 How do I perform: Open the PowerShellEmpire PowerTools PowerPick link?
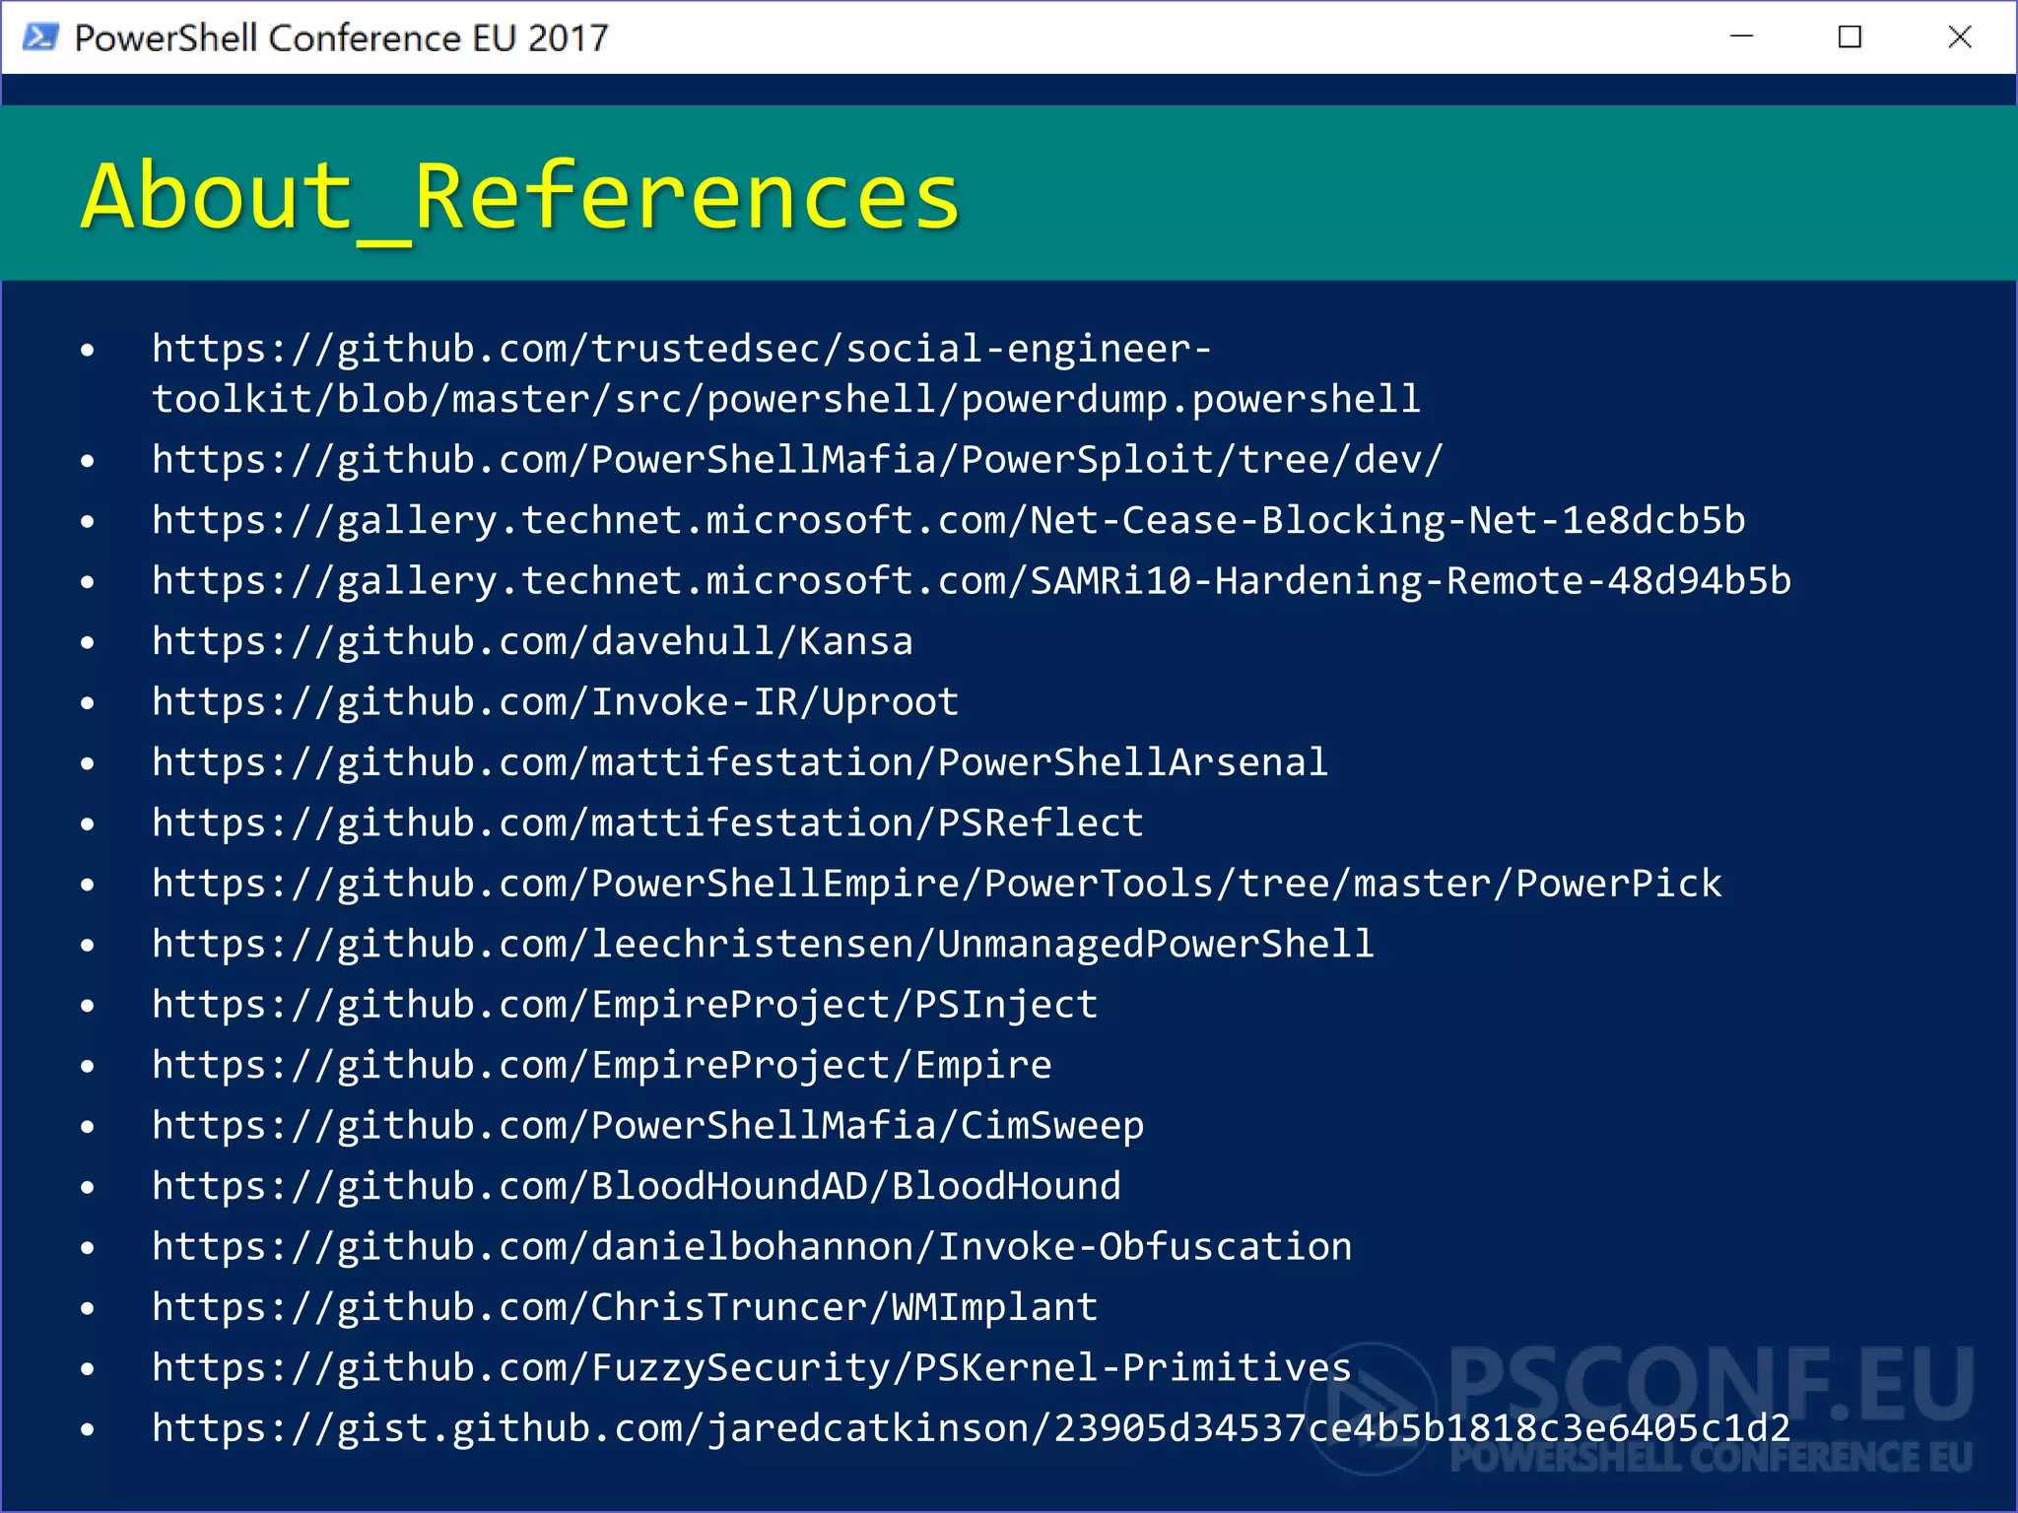point(937,884)
